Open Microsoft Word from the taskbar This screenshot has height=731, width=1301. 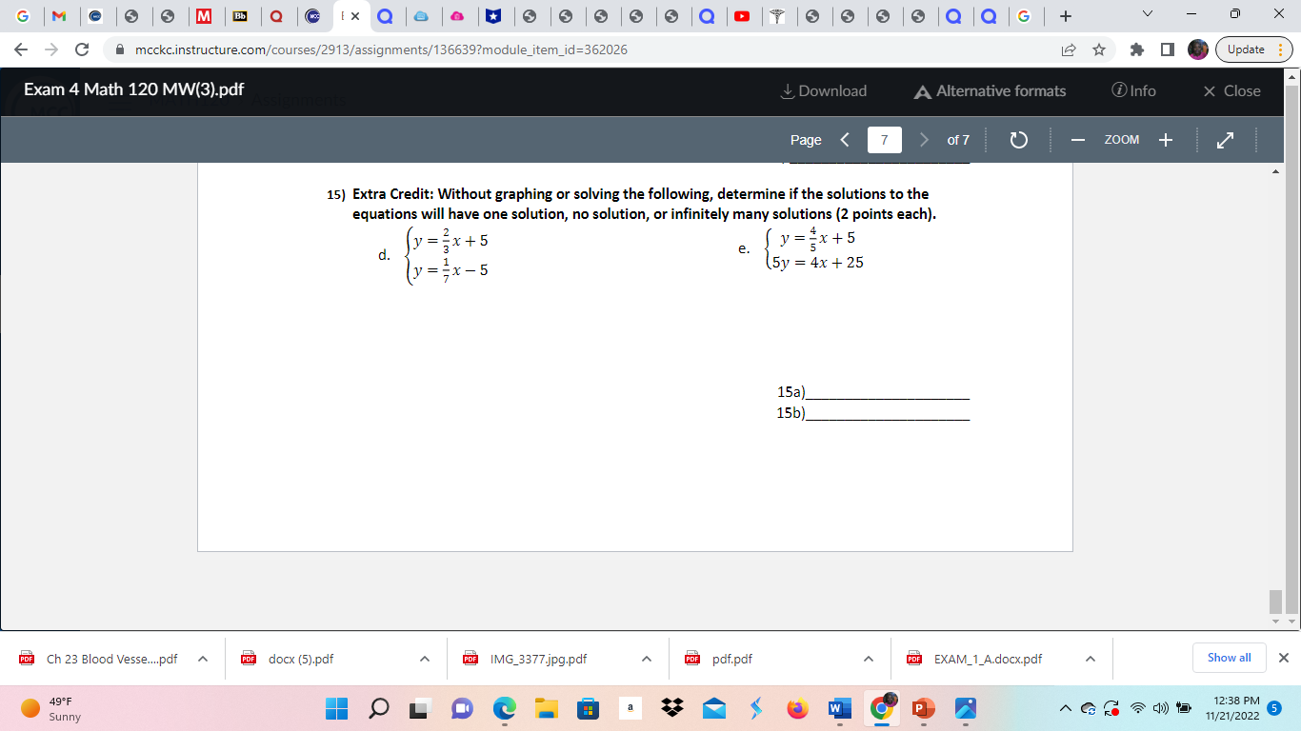click(839, 709)
